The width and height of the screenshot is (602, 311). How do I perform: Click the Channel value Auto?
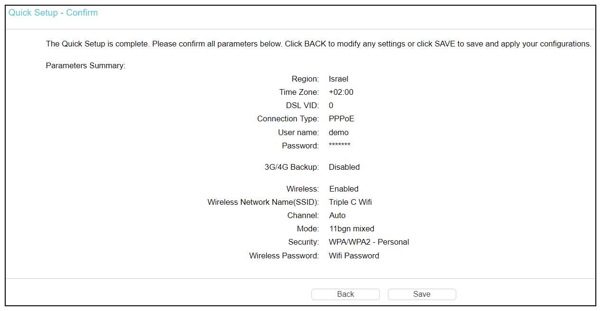pos(337,216)
